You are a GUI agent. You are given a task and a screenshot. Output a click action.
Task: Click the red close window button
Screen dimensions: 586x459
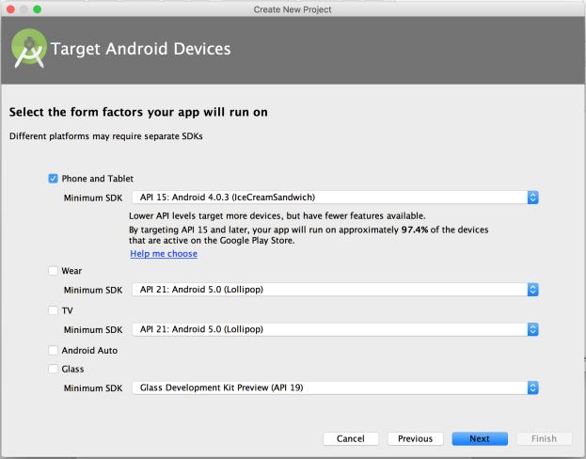(9, 8)
